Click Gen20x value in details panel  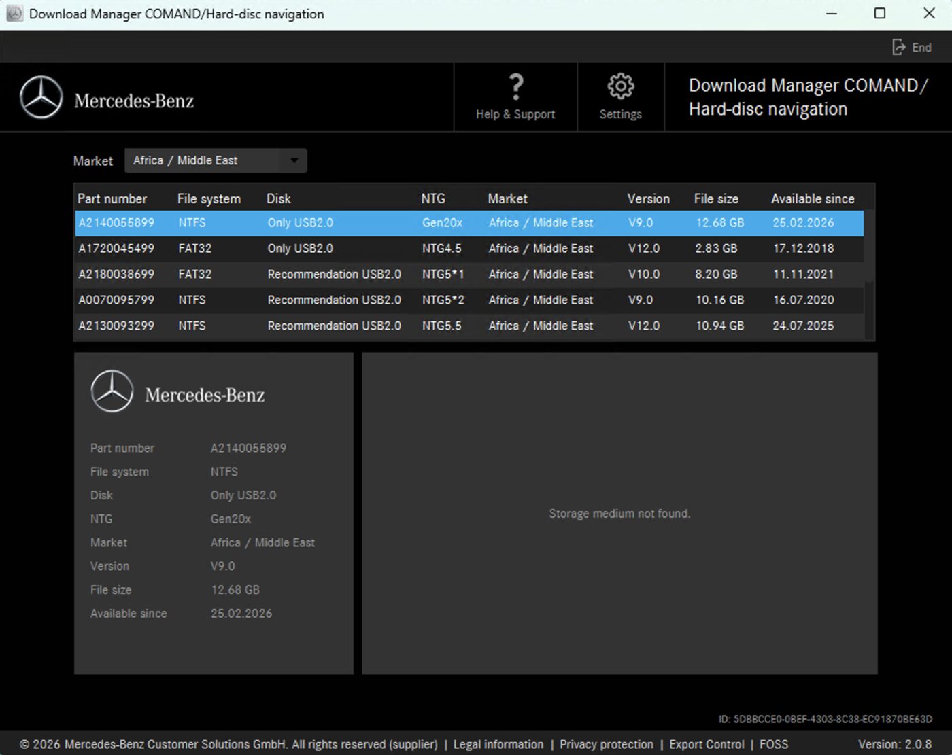(231, 519)
